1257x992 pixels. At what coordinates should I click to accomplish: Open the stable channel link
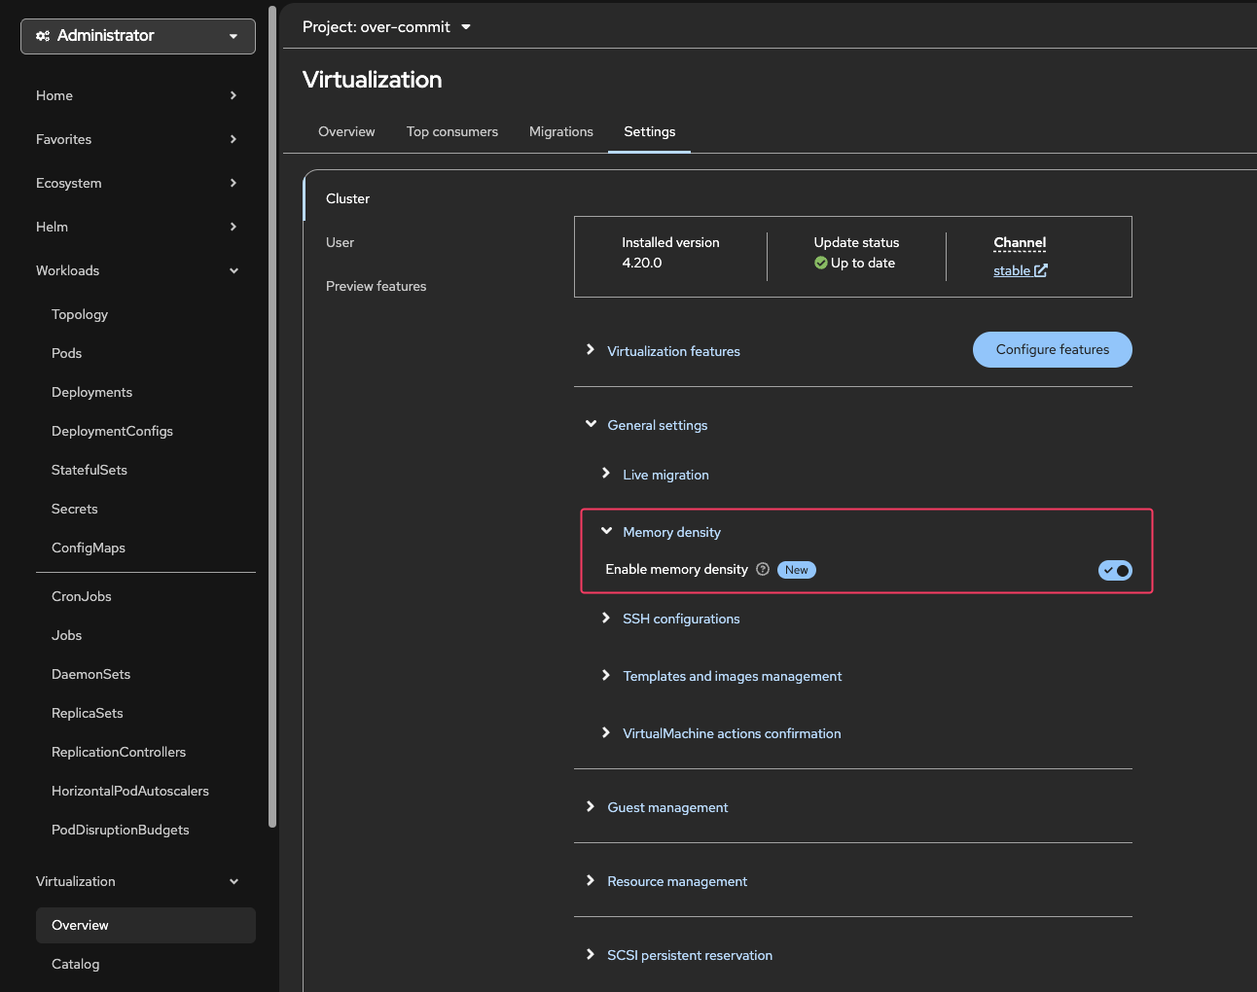(x=1012, y=271)
